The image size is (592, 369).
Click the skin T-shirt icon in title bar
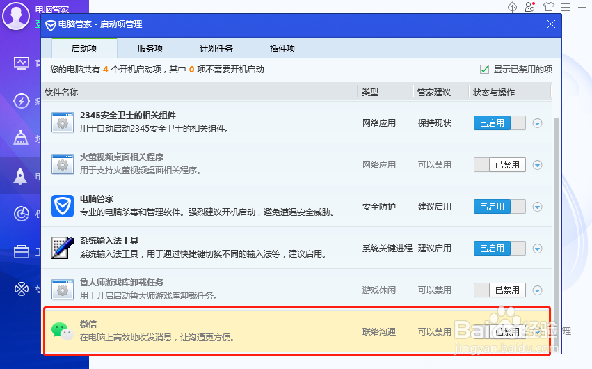pyautogui.click(x=549, y=7)
